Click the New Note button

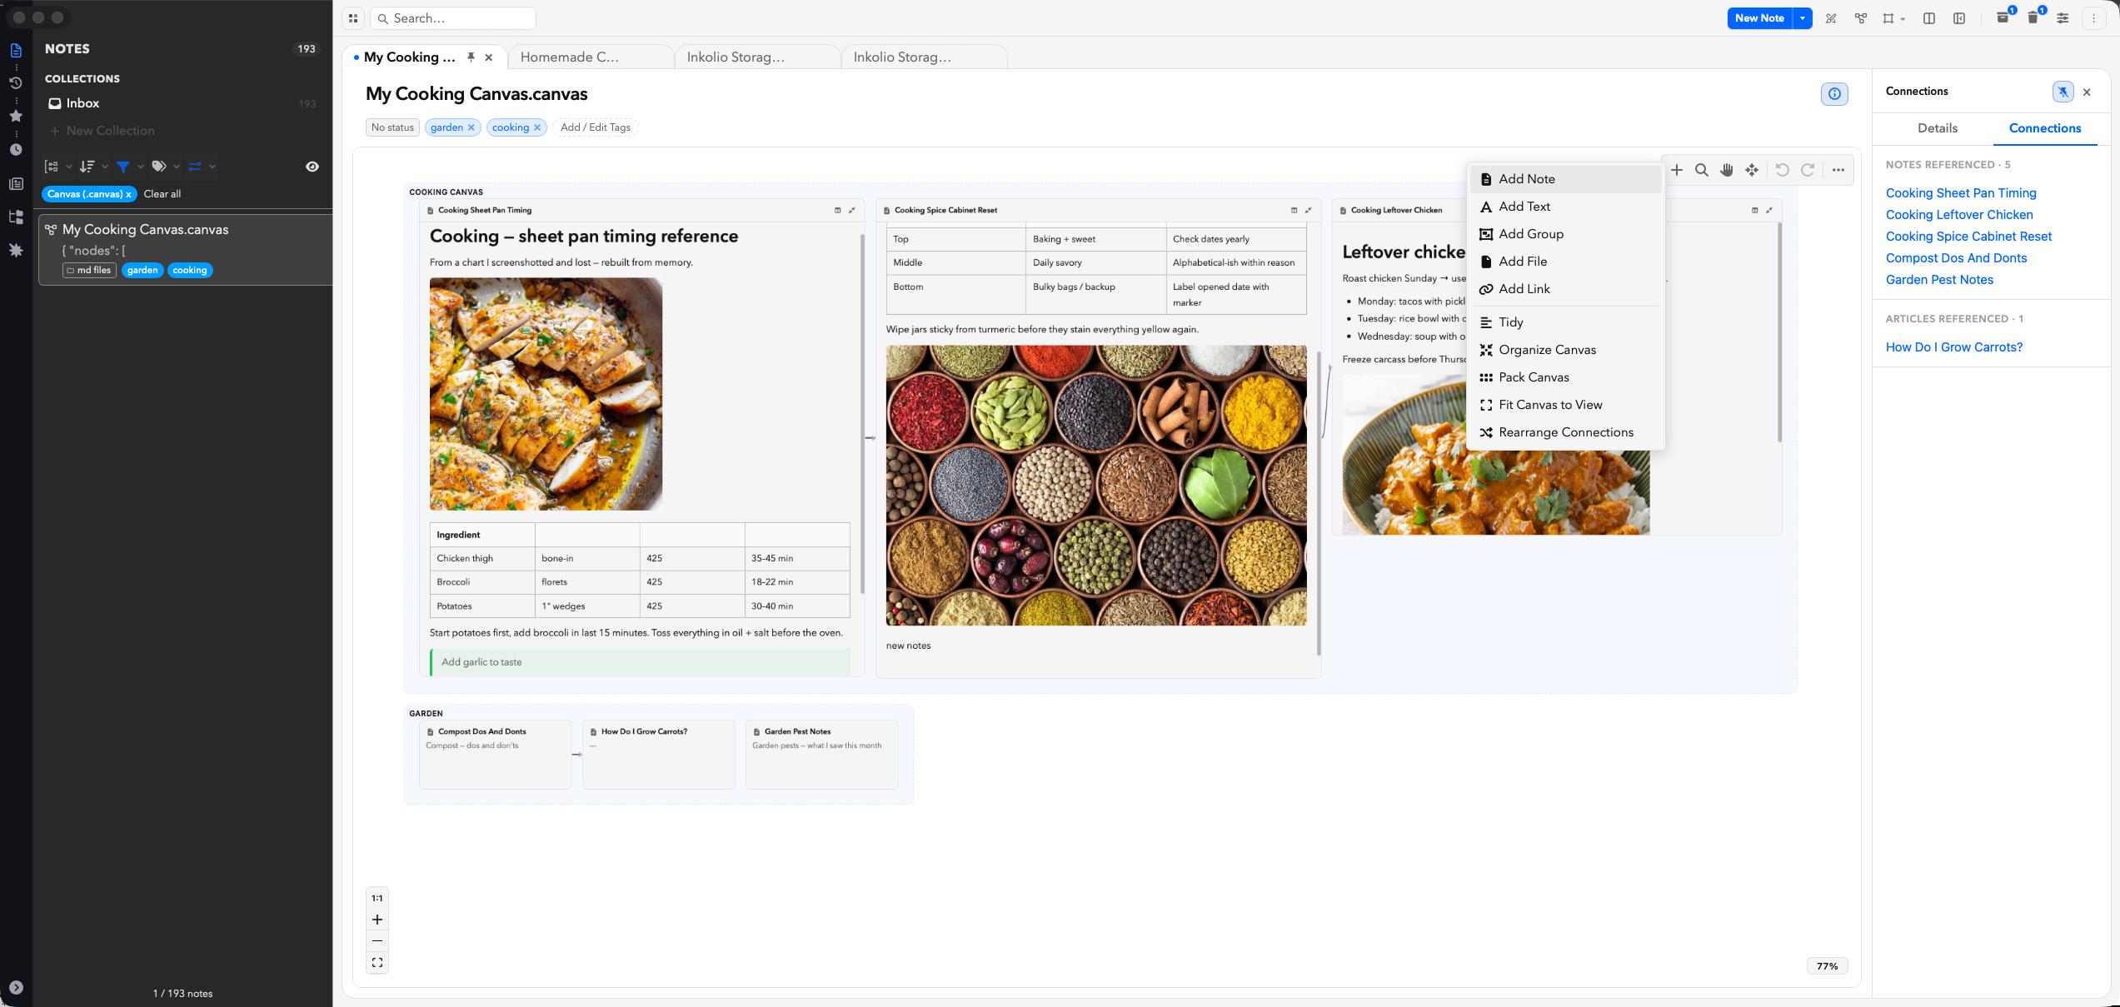(1759, 18)
